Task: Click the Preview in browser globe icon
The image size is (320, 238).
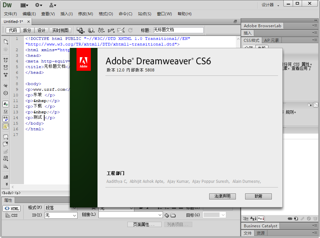Action: click(x=91, y=30)
